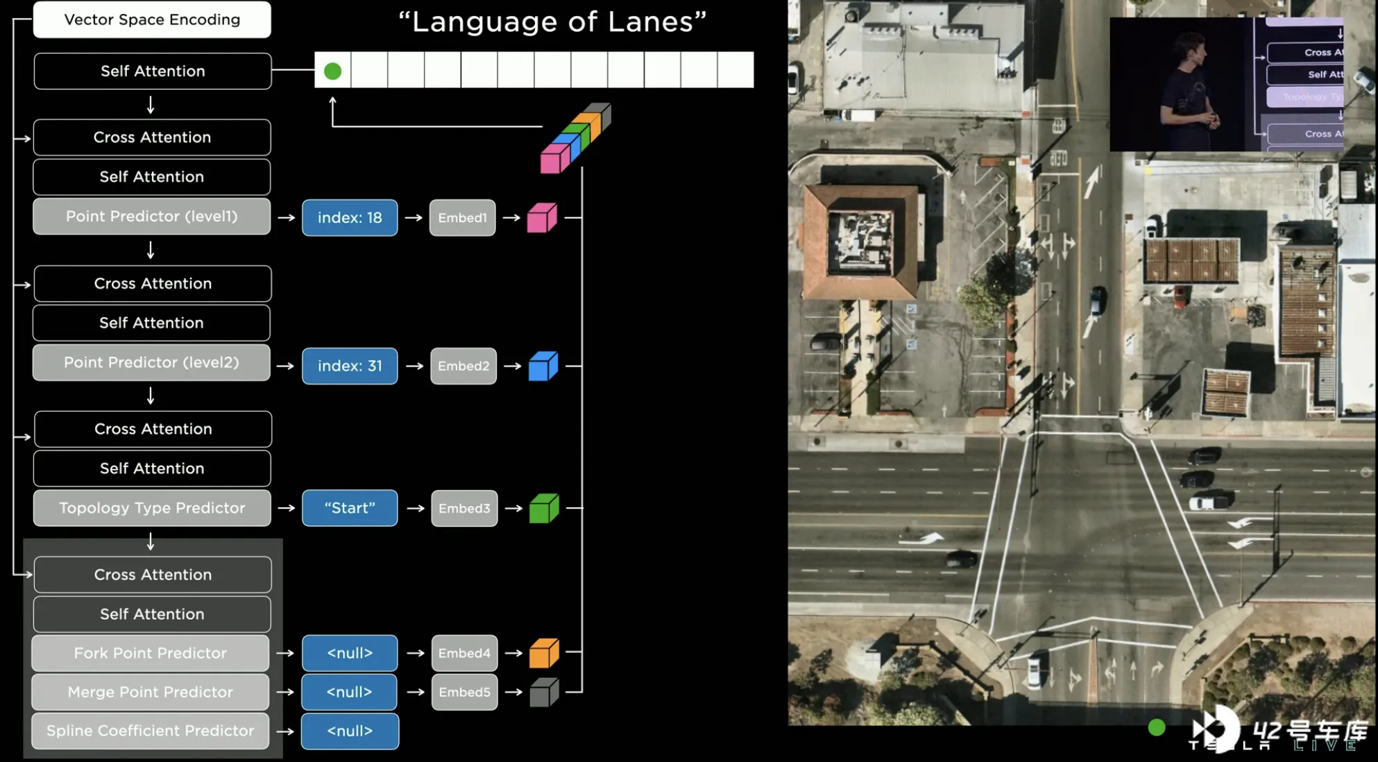Click the green dot below the aerial map

click(x=1157, y=727)
